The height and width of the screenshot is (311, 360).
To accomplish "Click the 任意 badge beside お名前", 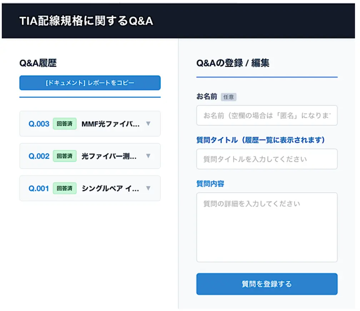I will 229,97.
